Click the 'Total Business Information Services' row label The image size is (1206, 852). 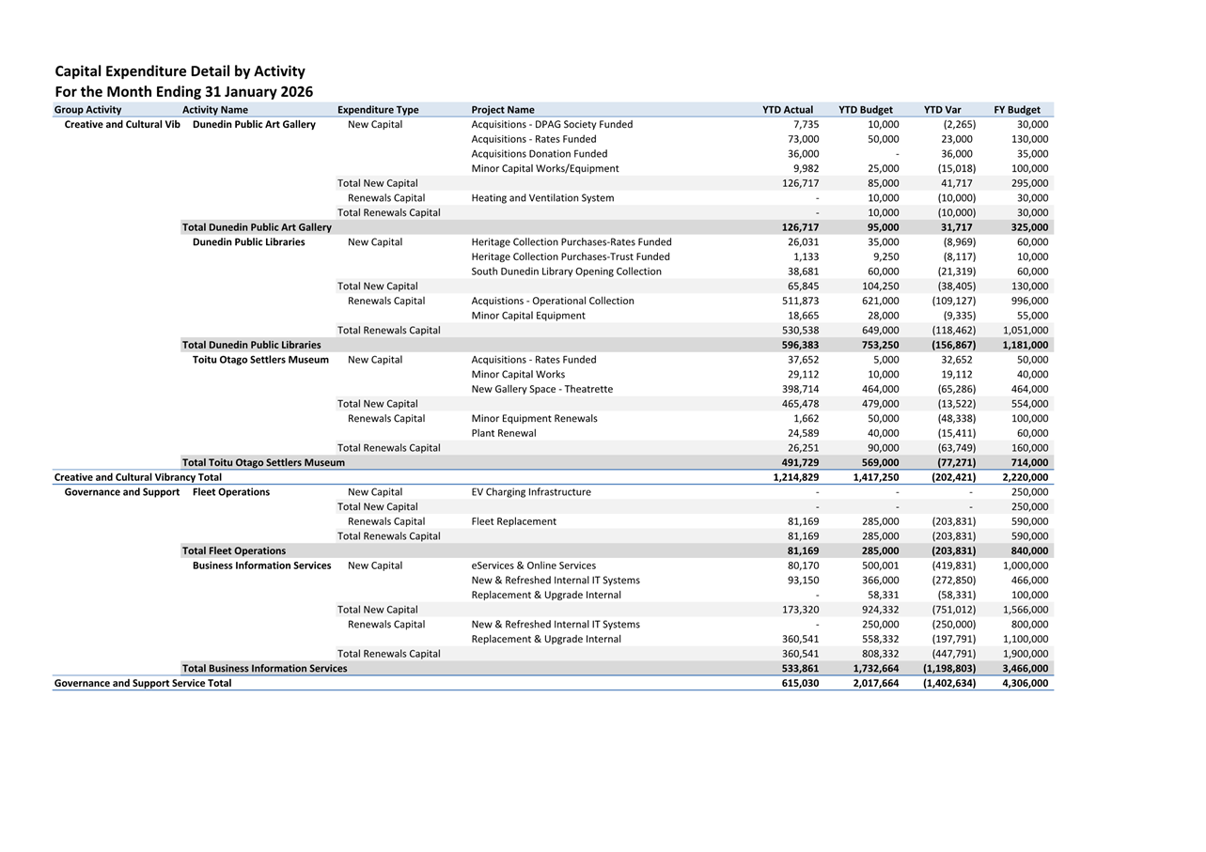[x=264, y=669]
